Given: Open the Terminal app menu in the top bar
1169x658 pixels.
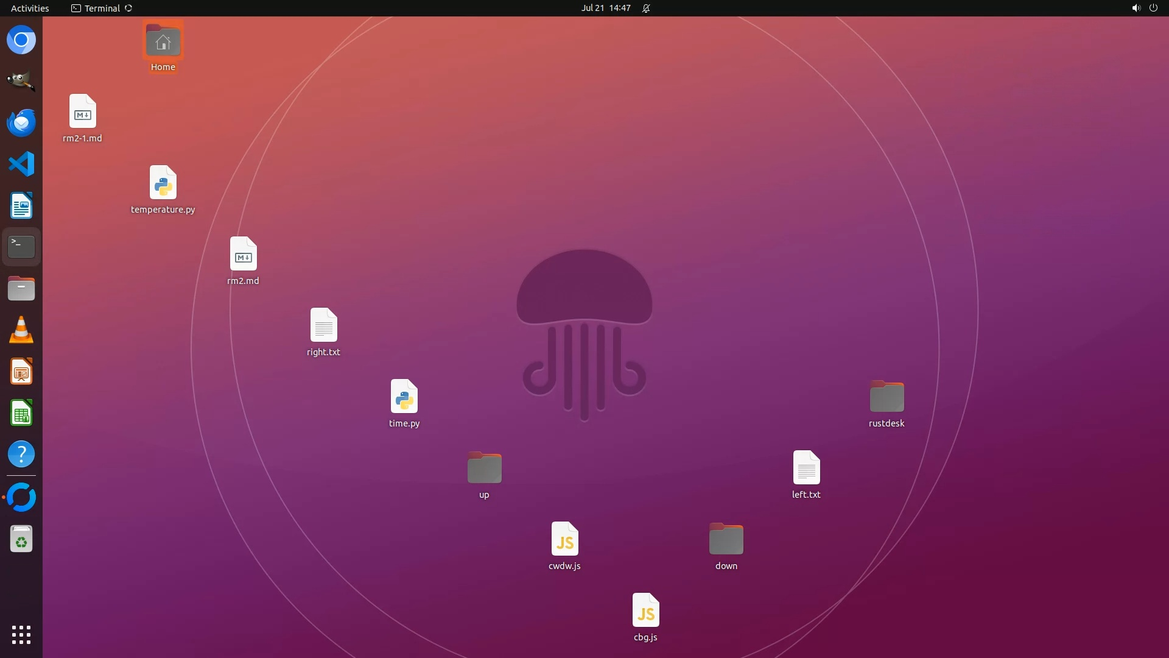Looking at the screenshot, I should 102,8.
